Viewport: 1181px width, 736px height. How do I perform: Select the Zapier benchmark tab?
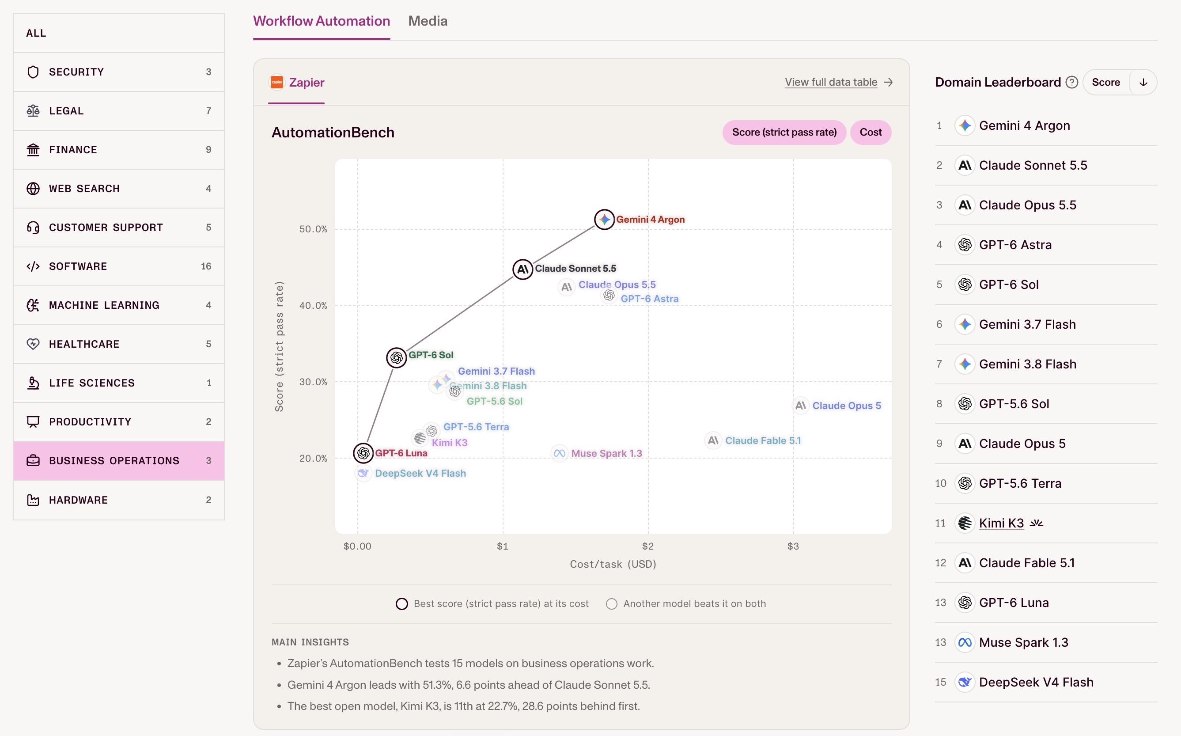(297, 82)
